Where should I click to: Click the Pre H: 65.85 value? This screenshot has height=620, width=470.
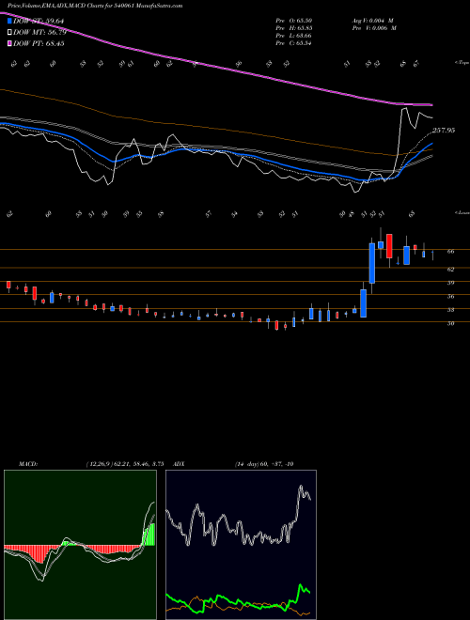pos(294,28)
